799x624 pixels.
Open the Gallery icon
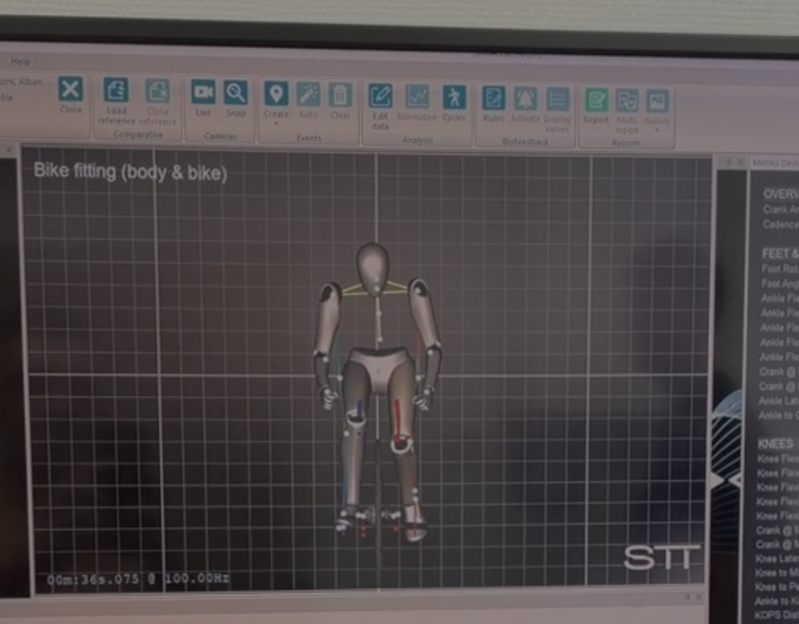[657, 102]
